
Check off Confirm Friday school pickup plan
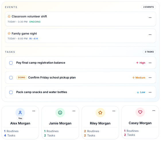click(x=11, y=78)
